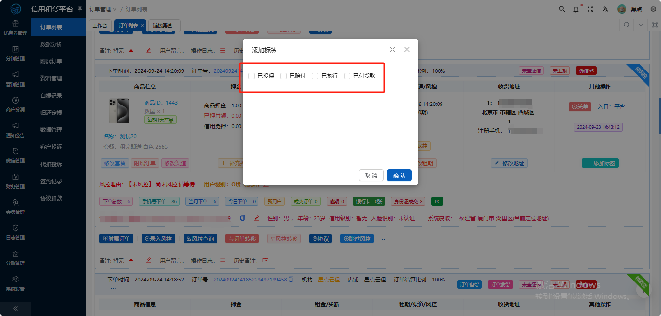Click the blue content-fullscreen icon in the tab bar

click(655, 25)
